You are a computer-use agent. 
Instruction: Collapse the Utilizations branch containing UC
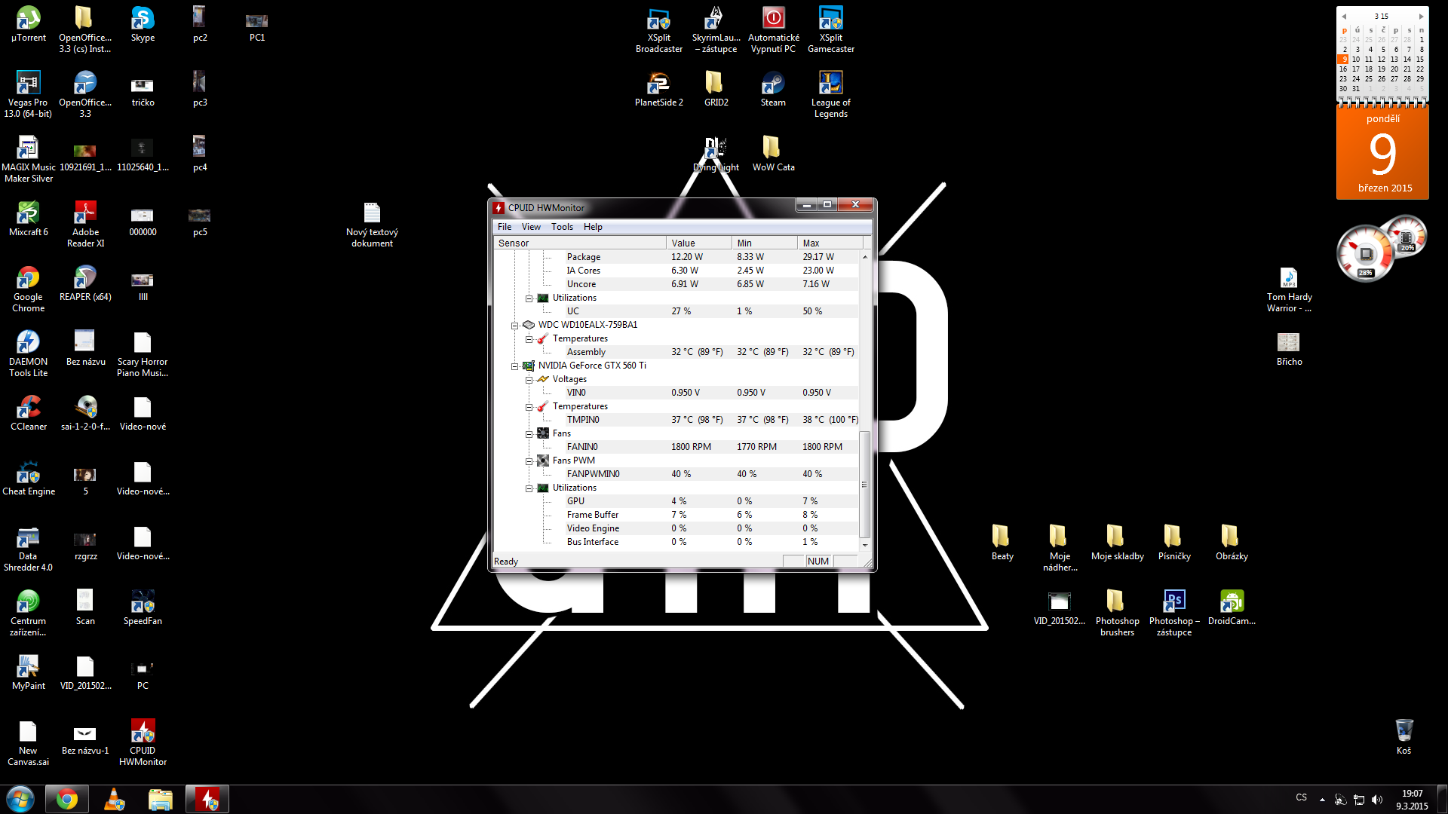pyautogui.click(x=529, y=298)
